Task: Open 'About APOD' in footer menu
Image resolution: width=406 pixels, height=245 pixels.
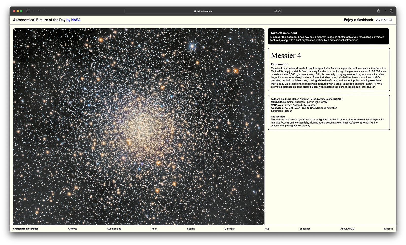Action: click(347, 229)
